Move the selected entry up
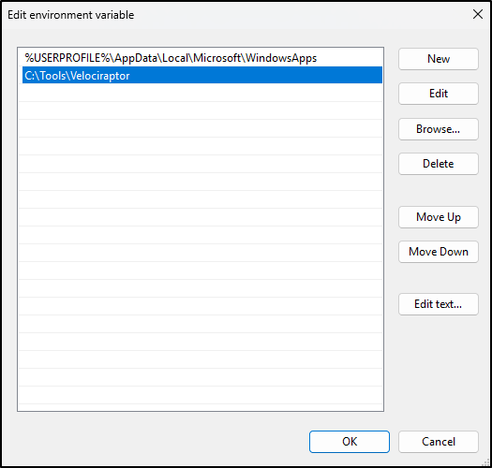This screenshot has width=492, height=468. point(439,217)
